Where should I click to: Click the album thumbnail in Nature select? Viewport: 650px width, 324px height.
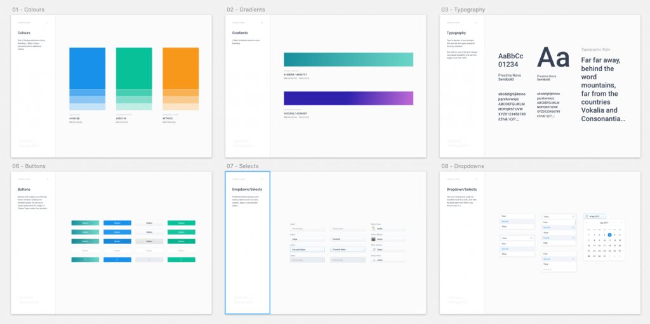tap(373, 239)
